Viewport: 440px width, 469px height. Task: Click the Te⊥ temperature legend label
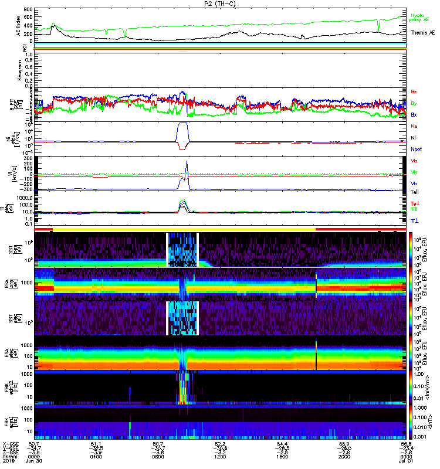click(415, 203)
